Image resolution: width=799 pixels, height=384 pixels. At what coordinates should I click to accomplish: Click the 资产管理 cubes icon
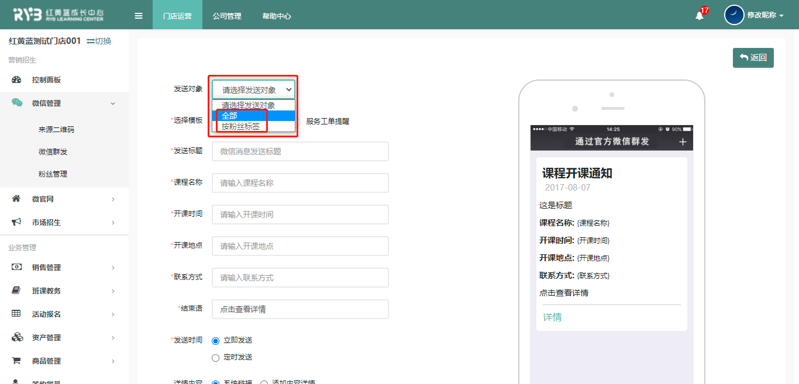tap(16, 337)
